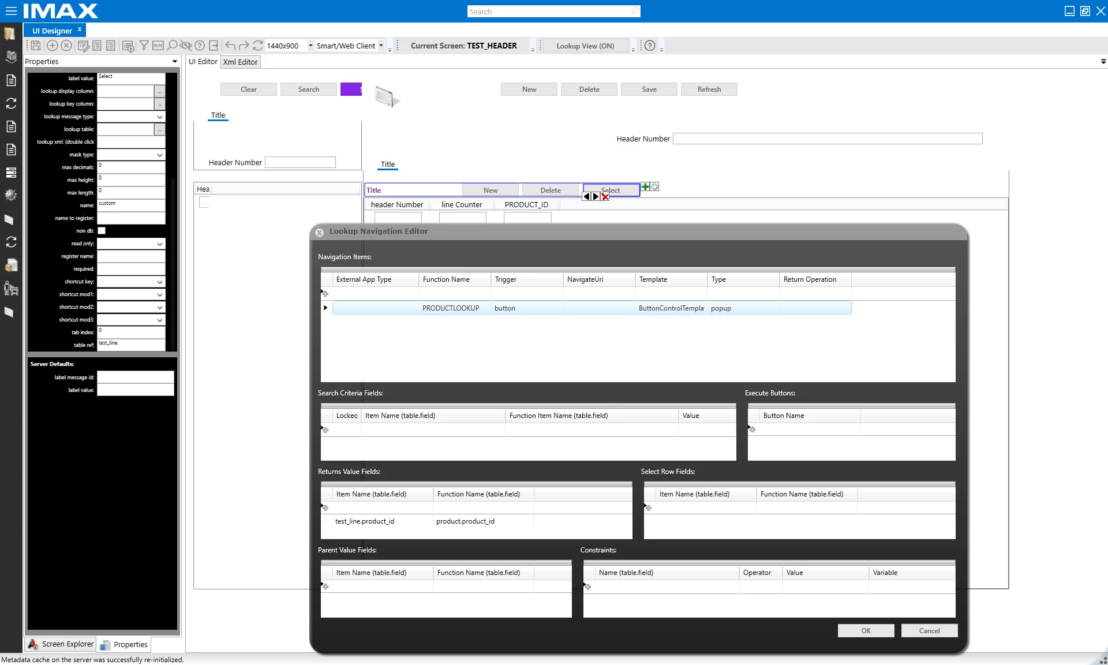This screenshot has height=665, width=1108.
Task: Click the undo arrow icon
Action: click(230, 46)
